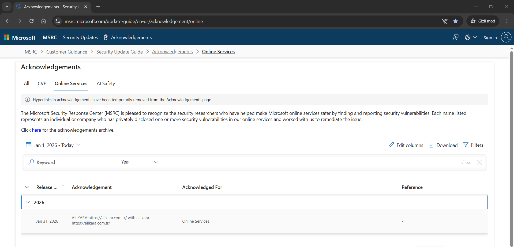Reload the page
514x247 pixels.
pos(31,21)
